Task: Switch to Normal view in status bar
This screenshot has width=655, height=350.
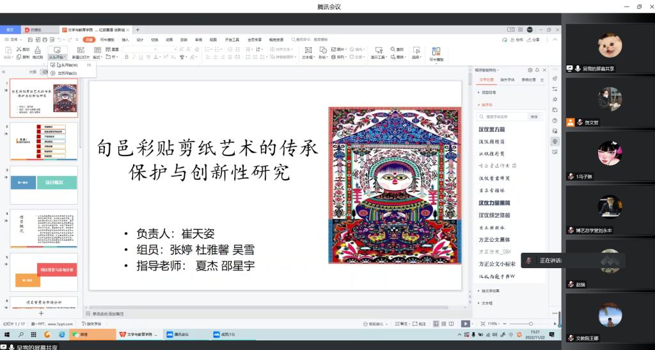Action: point(436,324)
